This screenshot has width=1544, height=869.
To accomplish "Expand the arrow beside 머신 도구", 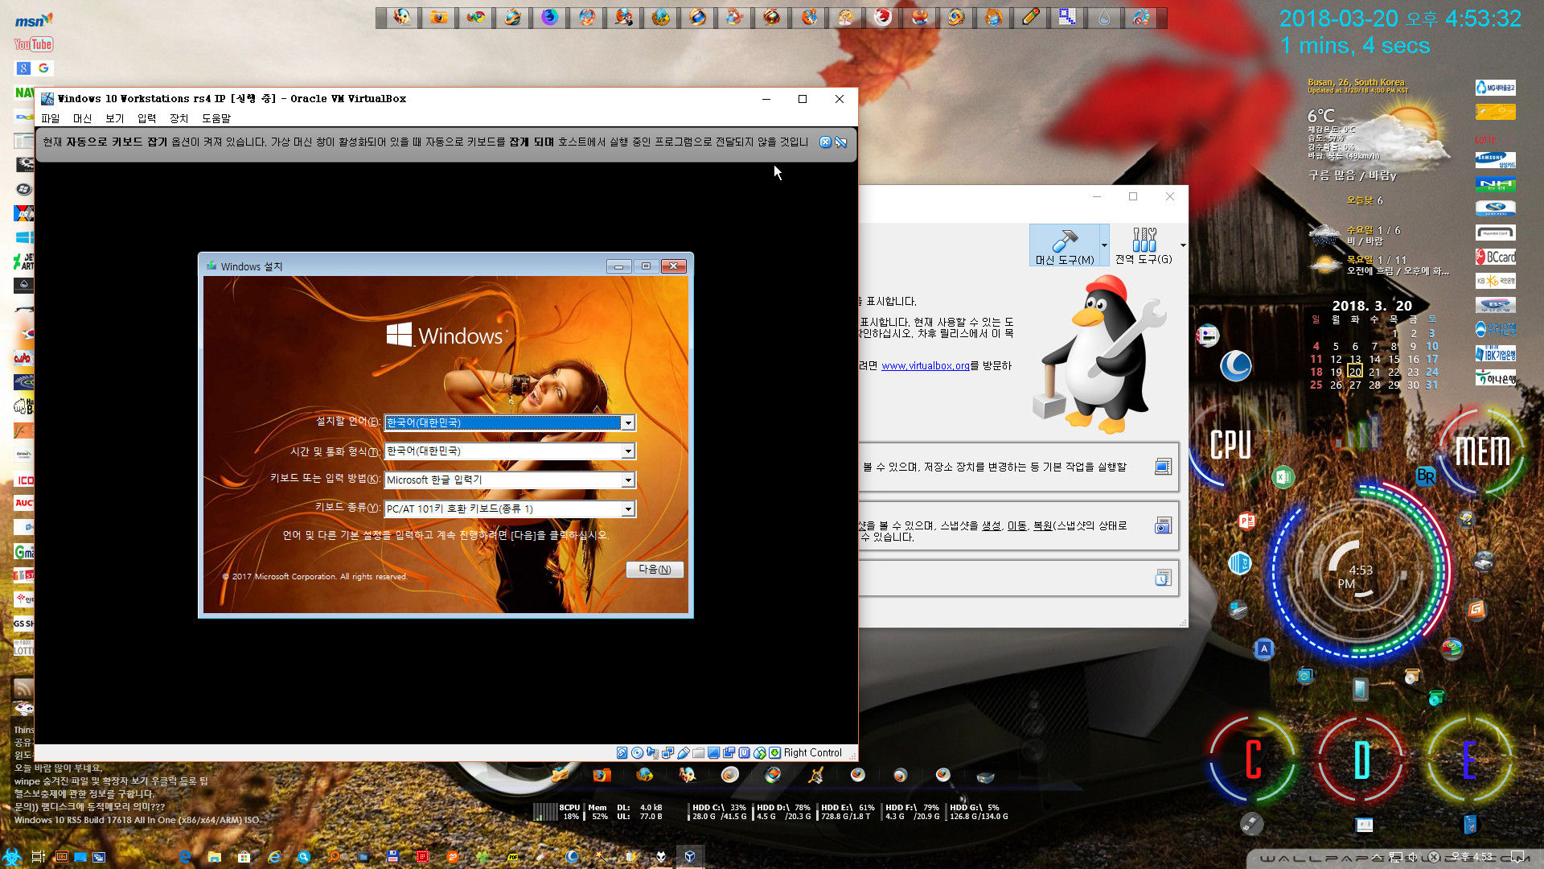I will (1104, 245).
